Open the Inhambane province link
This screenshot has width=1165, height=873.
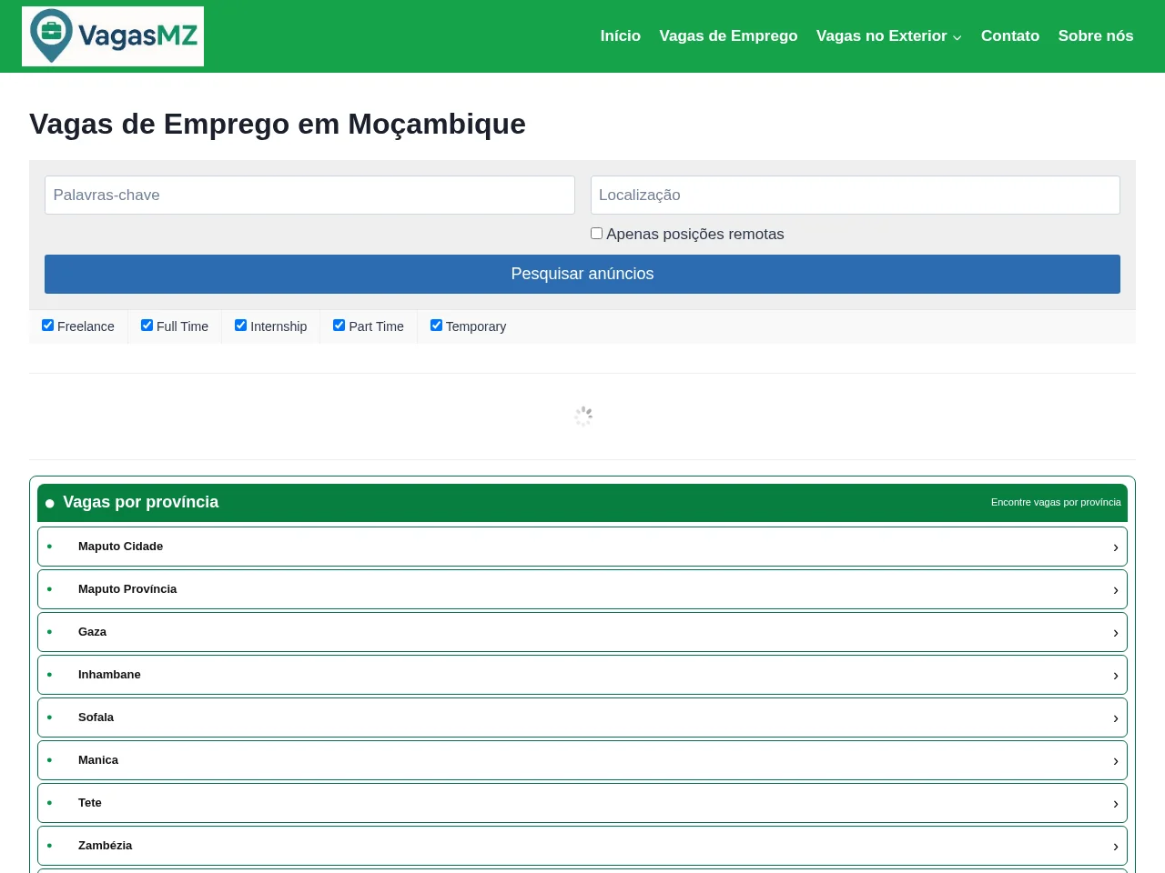click(582, 675)
